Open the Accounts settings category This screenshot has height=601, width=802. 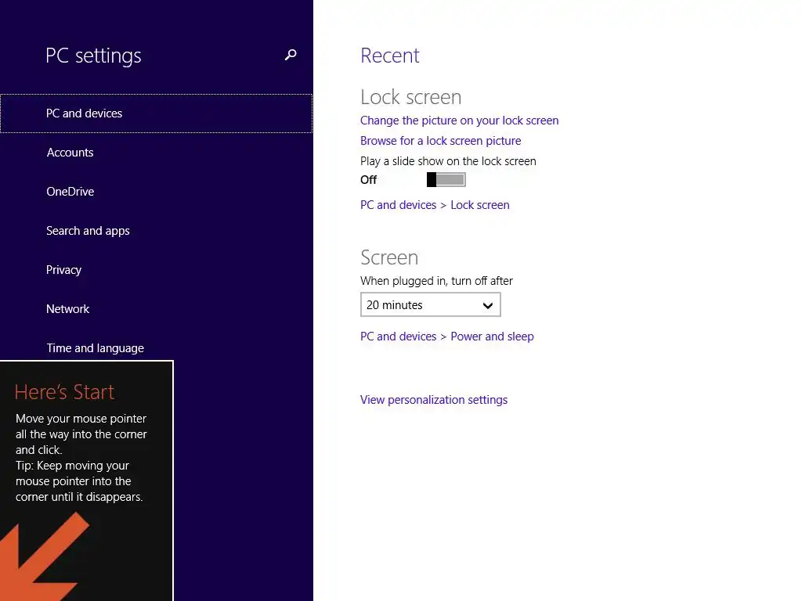[x=70, y=153]
